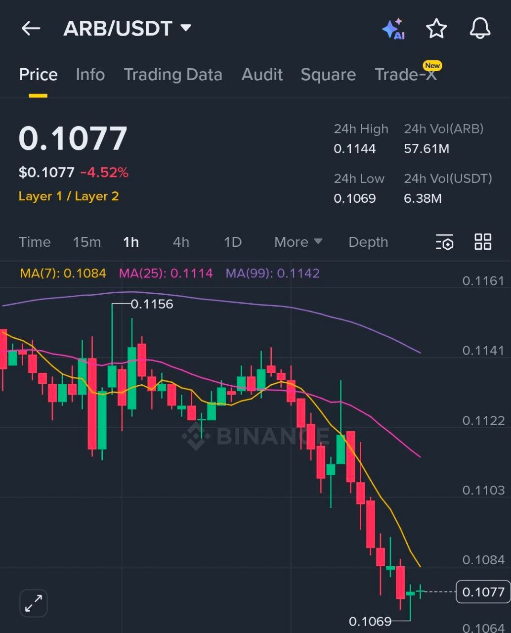Tap the back arrow icon
This screenshot has height=633, width=511.
tap(31, 29)
